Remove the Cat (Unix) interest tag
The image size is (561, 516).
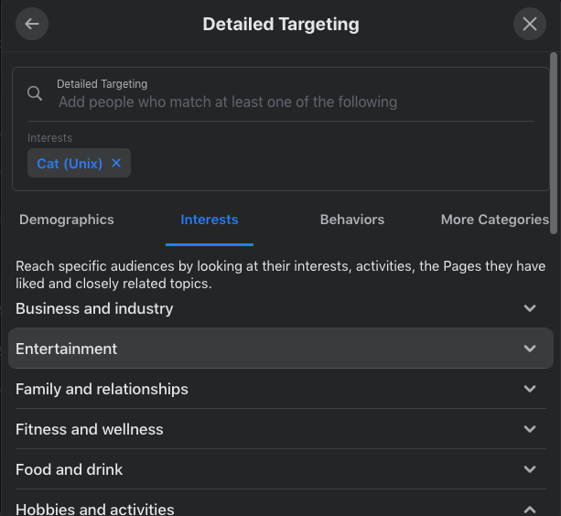tap(116, 163)
